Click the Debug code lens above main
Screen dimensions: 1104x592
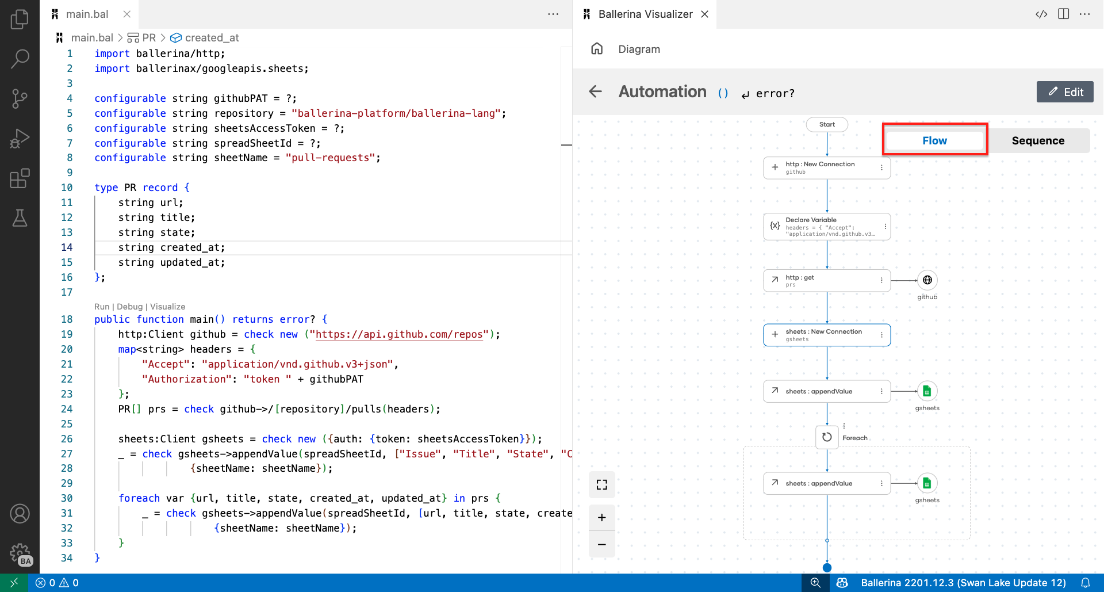pyautogui.click(x=129, y=307)
